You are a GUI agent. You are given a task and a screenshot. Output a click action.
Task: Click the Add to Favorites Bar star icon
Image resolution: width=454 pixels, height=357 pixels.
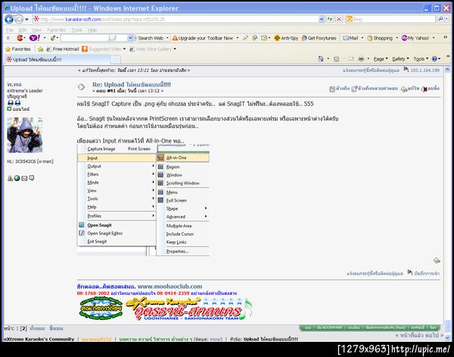click(41, 49)
